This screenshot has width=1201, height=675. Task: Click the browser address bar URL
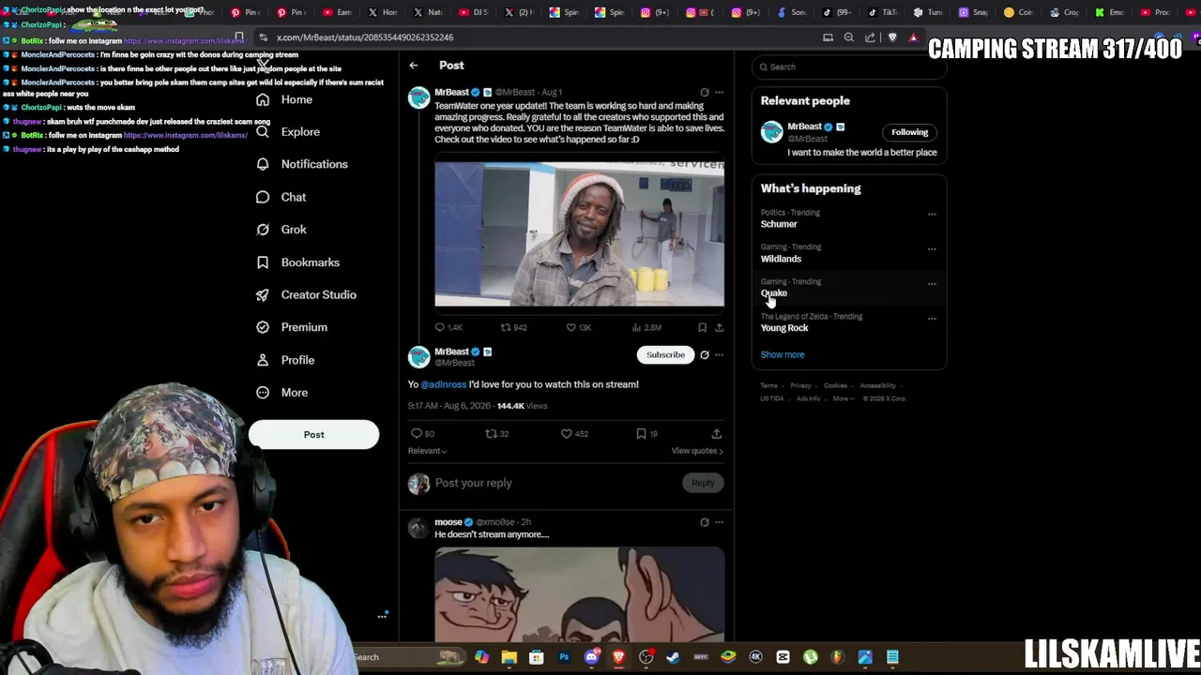(x=365, y=37)
